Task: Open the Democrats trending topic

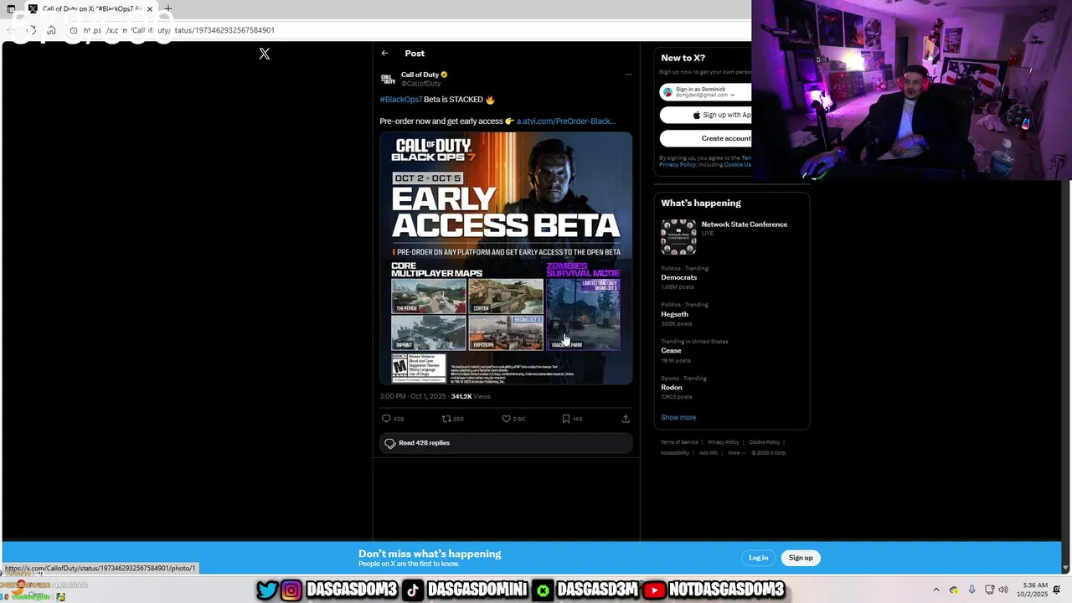Action: (678, 277)
